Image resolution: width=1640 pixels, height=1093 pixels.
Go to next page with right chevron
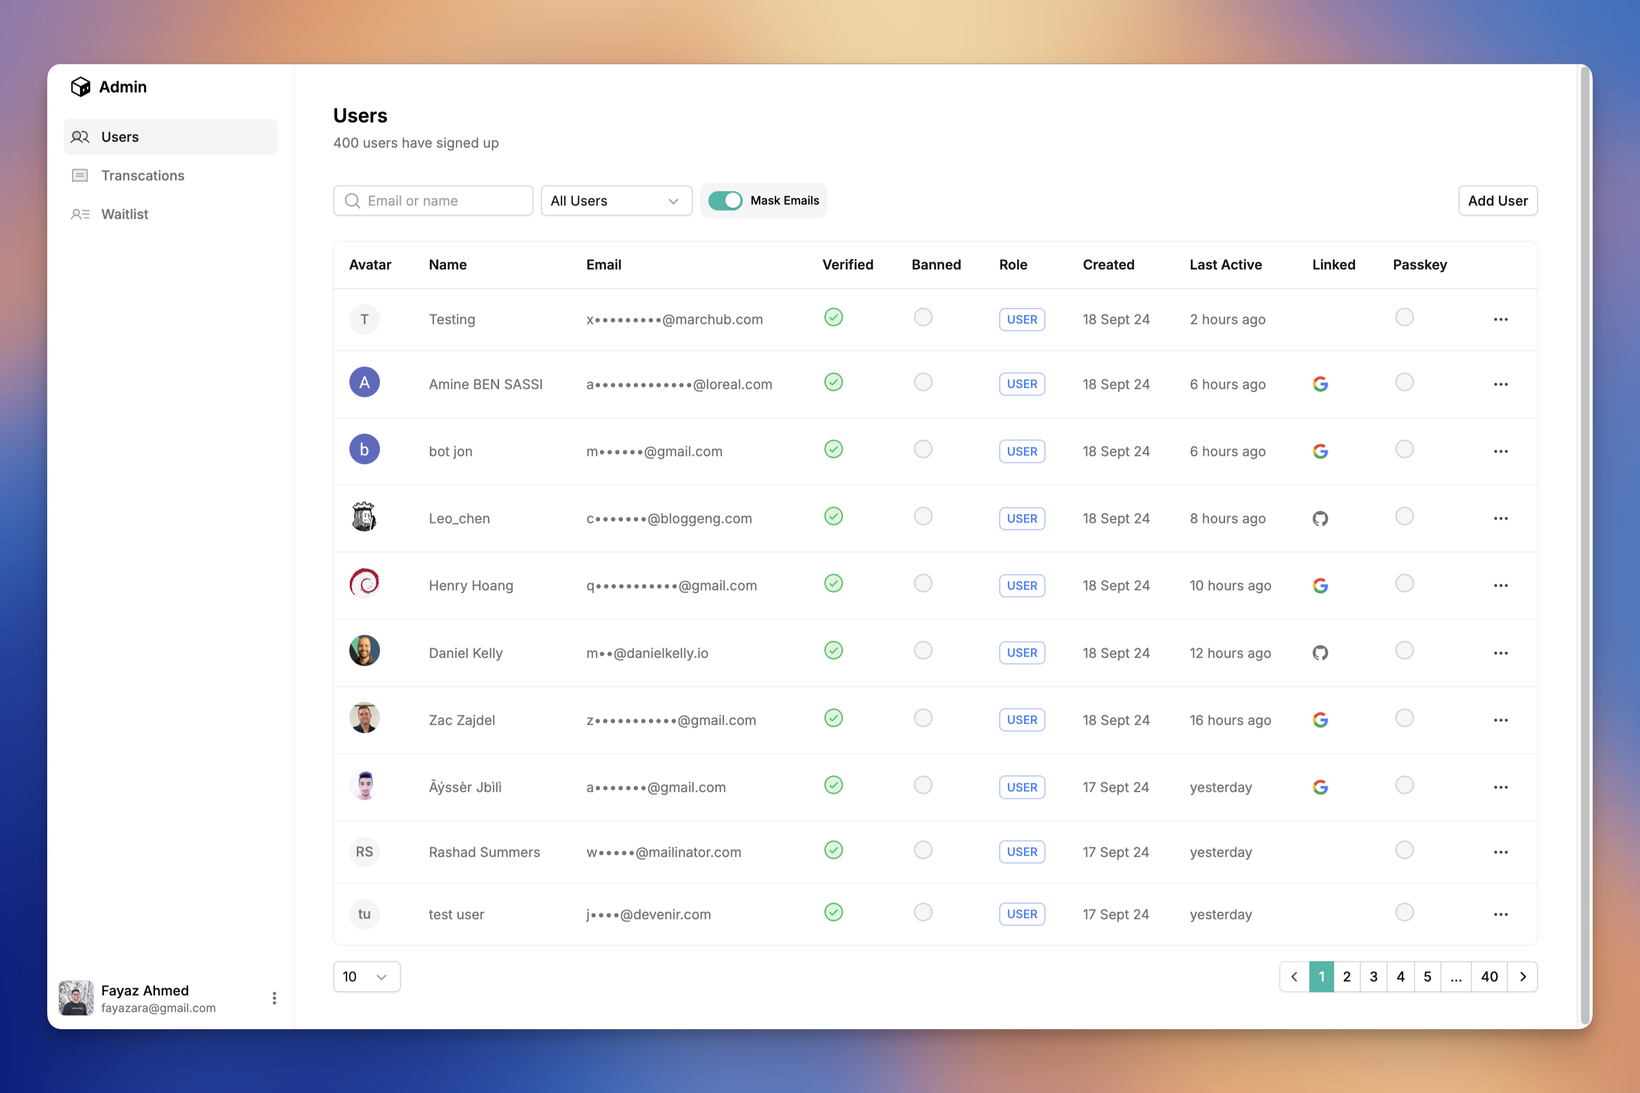tap(1522, 977)
